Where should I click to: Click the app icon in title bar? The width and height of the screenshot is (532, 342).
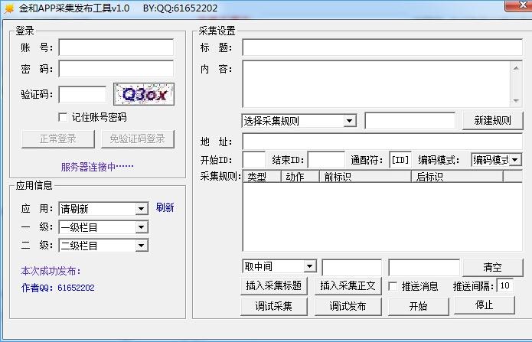tap(8, 8)
